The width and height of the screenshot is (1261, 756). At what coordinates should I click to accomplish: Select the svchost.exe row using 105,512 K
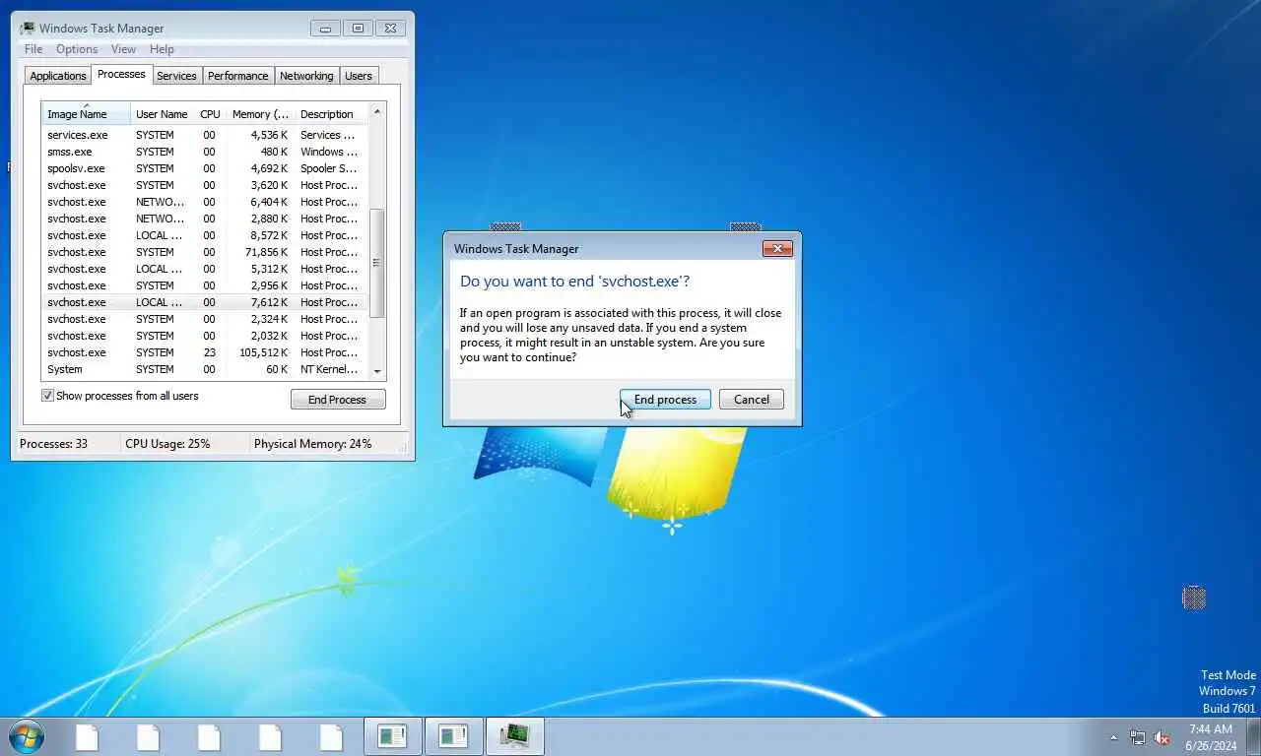coord(205,352)
